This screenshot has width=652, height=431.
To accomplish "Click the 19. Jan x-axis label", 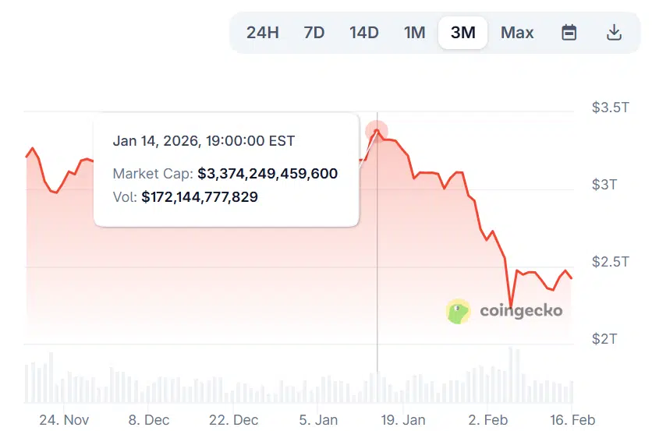I will click(x=402, y=419).
